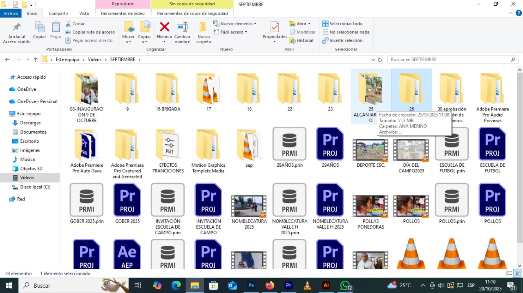
Task: Switch to the Vista ribbon tab
Action: click(x=84, y=13)
